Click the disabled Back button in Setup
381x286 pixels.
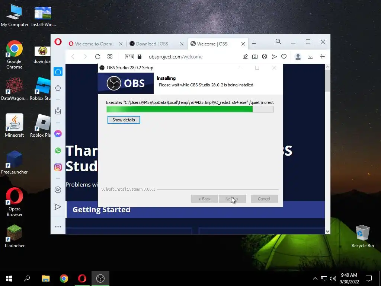click(x=204, y=199)
